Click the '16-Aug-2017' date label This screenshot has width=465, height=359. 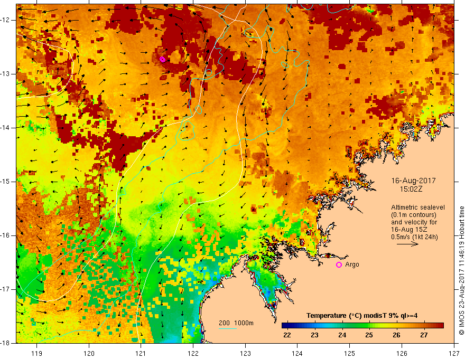pyautogui.click(x=413, y=181)
